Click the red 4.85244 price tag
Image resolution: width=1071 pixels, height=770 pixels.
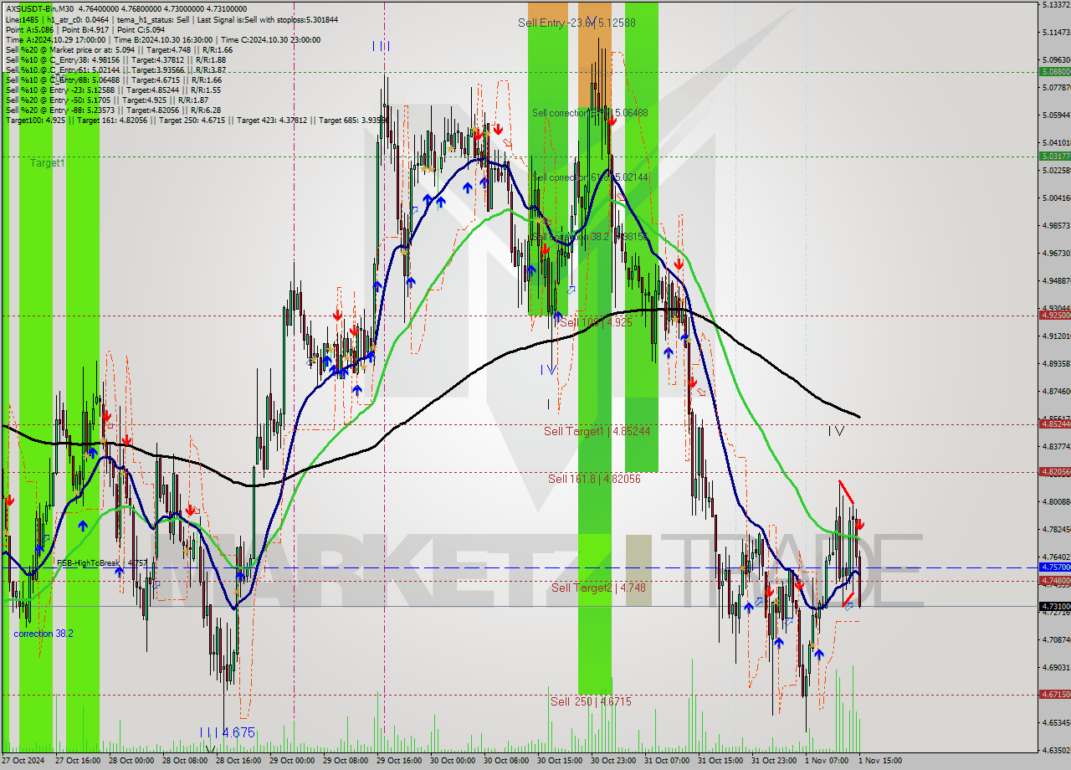pos(1054,423)
